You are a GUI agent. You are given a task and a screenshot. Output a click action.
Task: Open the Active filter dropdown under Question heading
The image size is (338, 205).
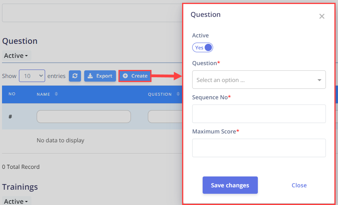17,56
